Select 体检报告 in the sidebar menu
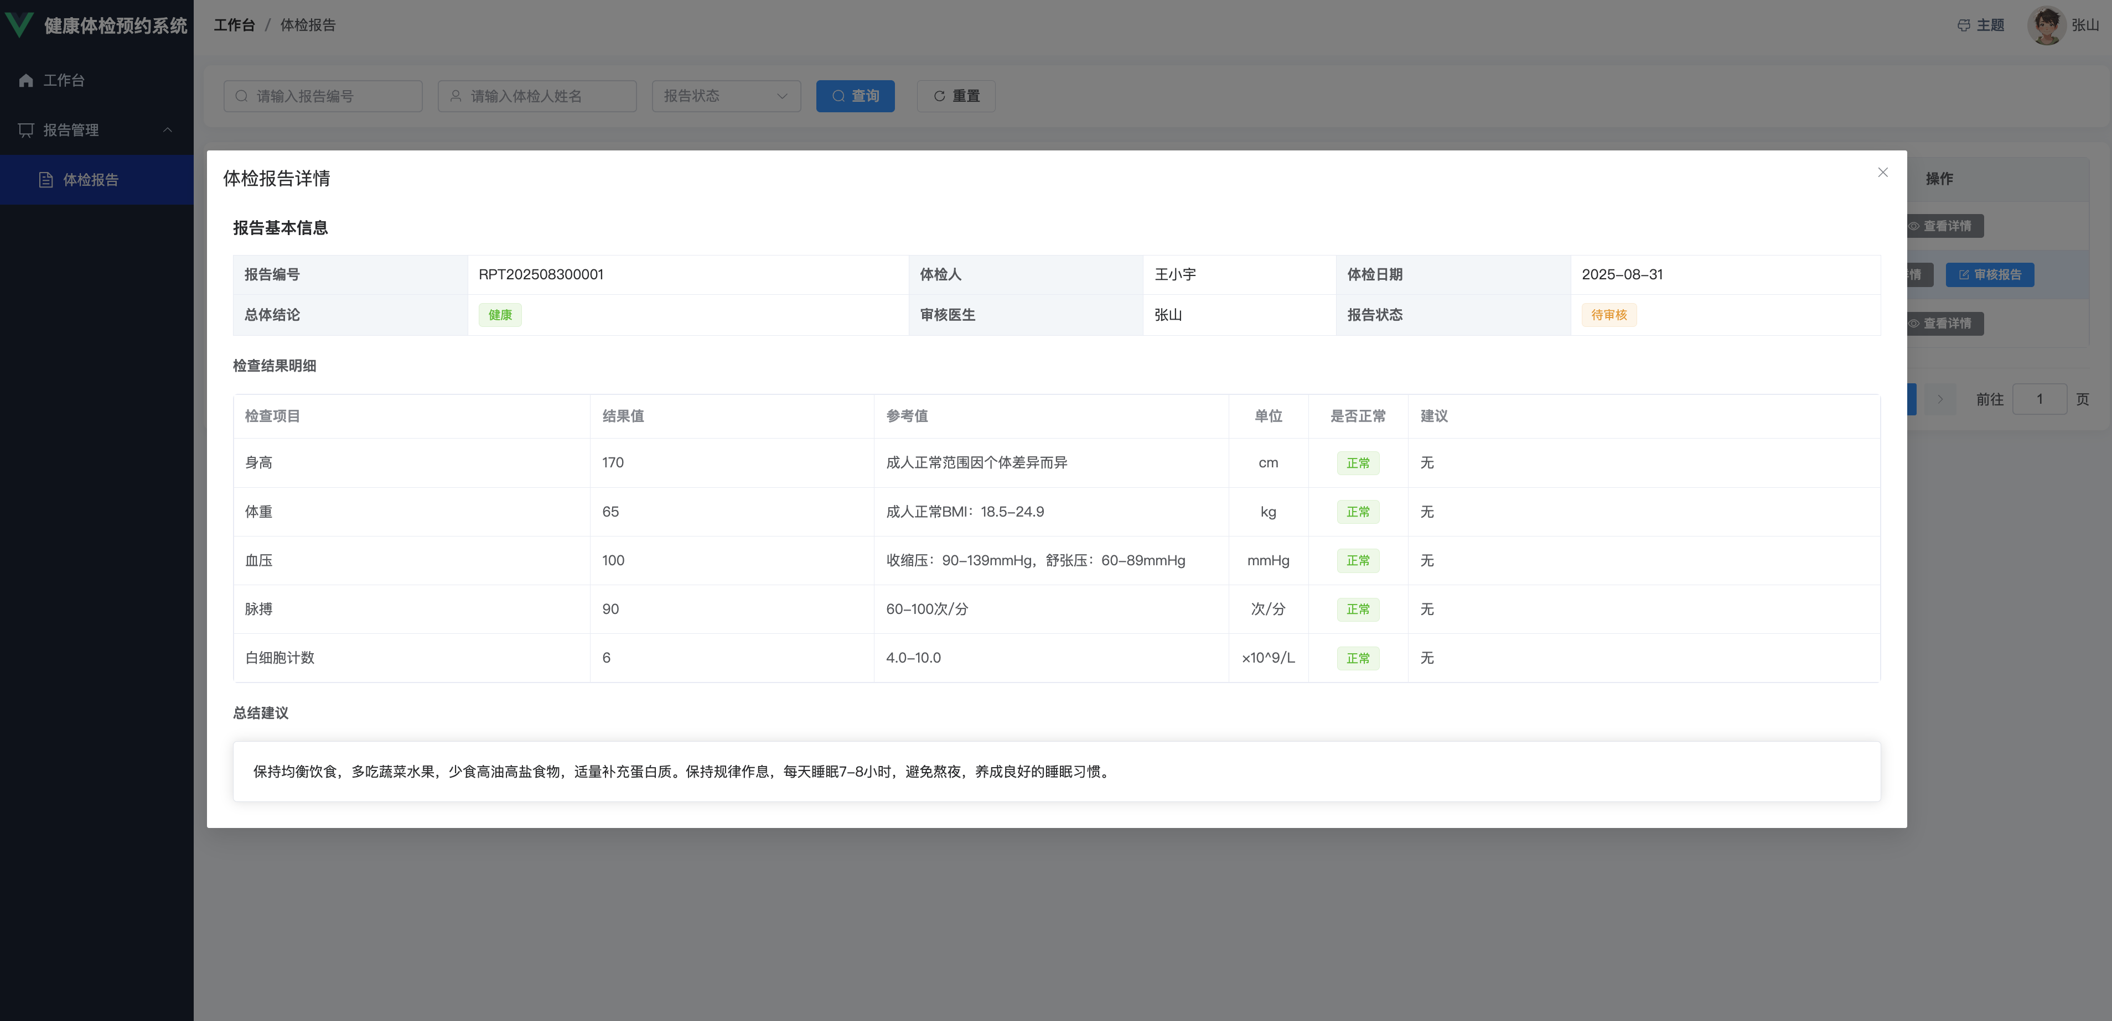Viewport: 2112px width, 1021px height. coord(91,179)
